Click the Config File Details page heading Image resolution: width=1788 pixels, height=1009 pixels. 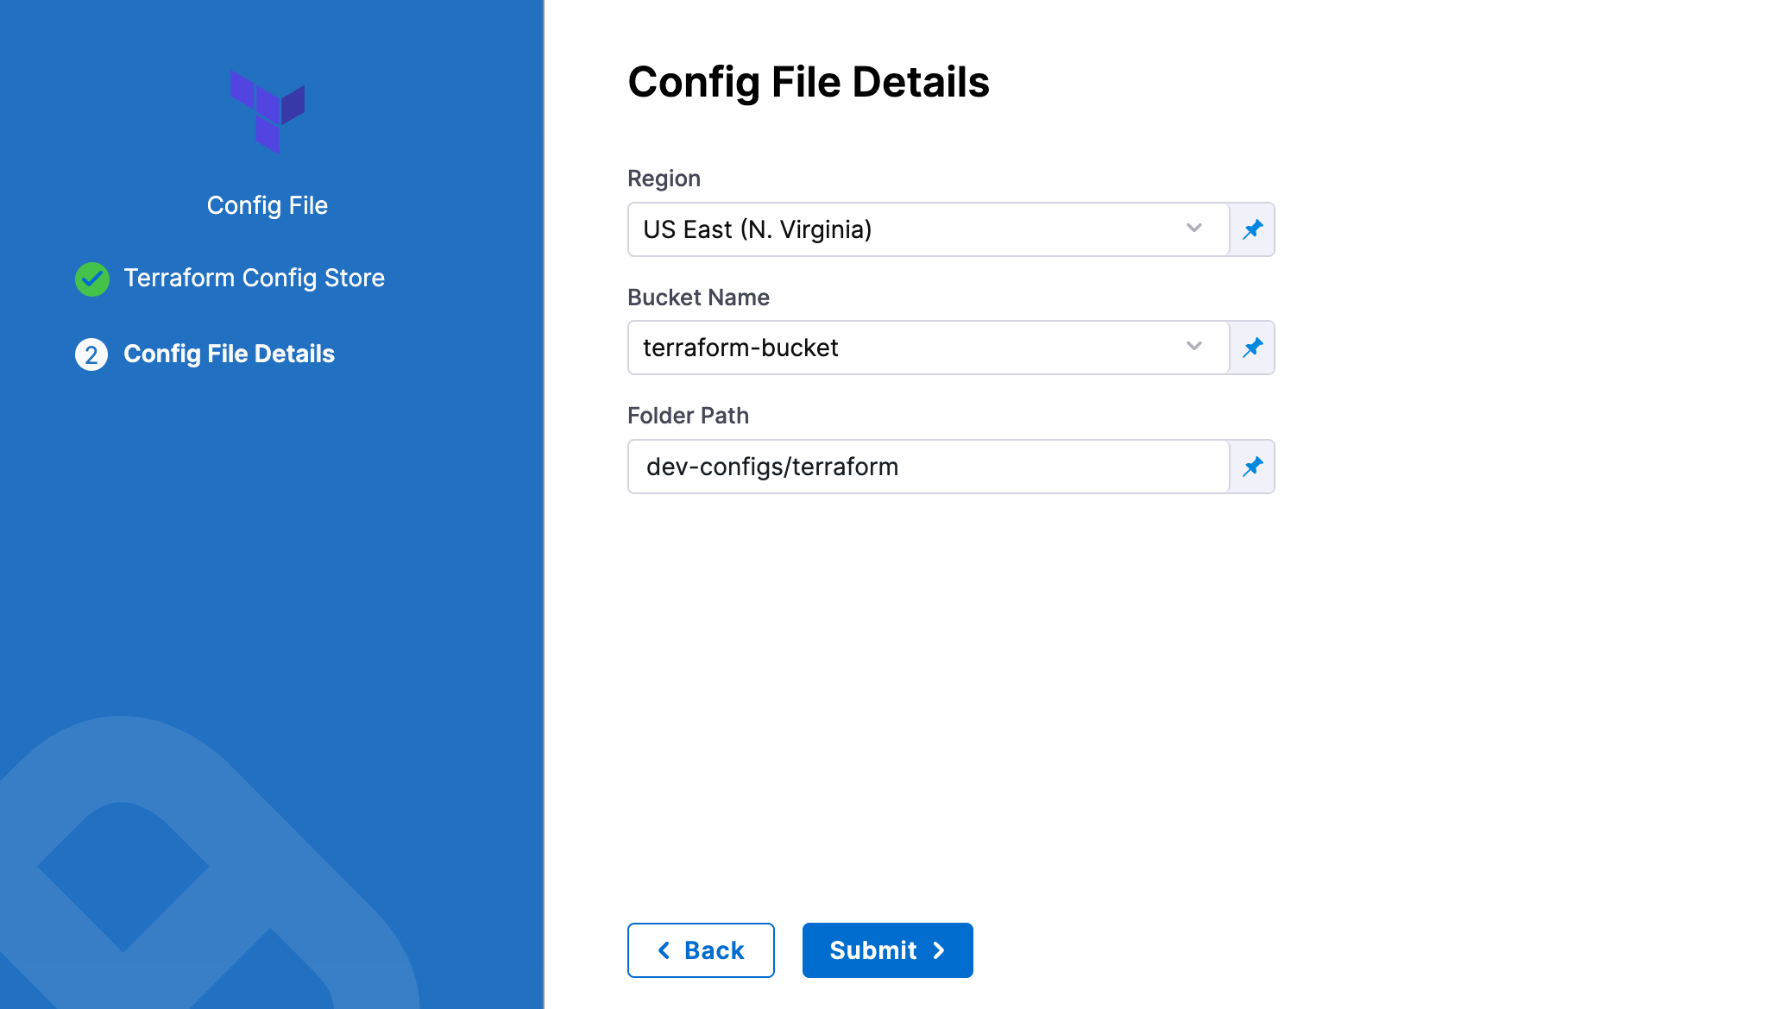809,83
